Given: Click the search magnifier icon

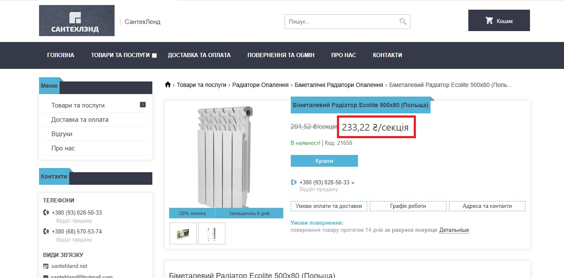Looking at the screenshot, I should click(x=403, y=21).
